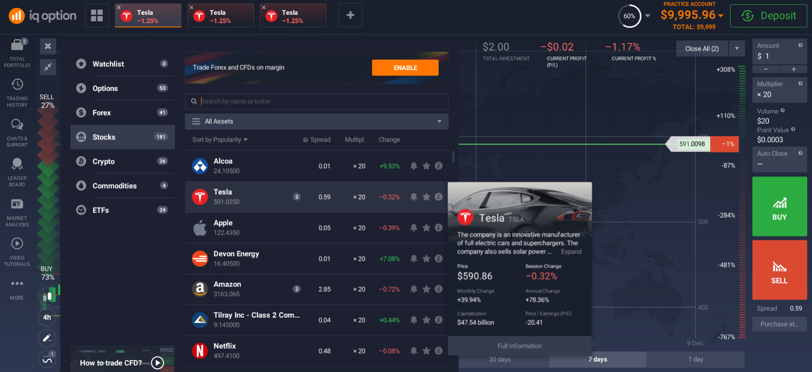Increase amount with plus stepper
This screenshot has width=812, height=372.
point(793,69)
